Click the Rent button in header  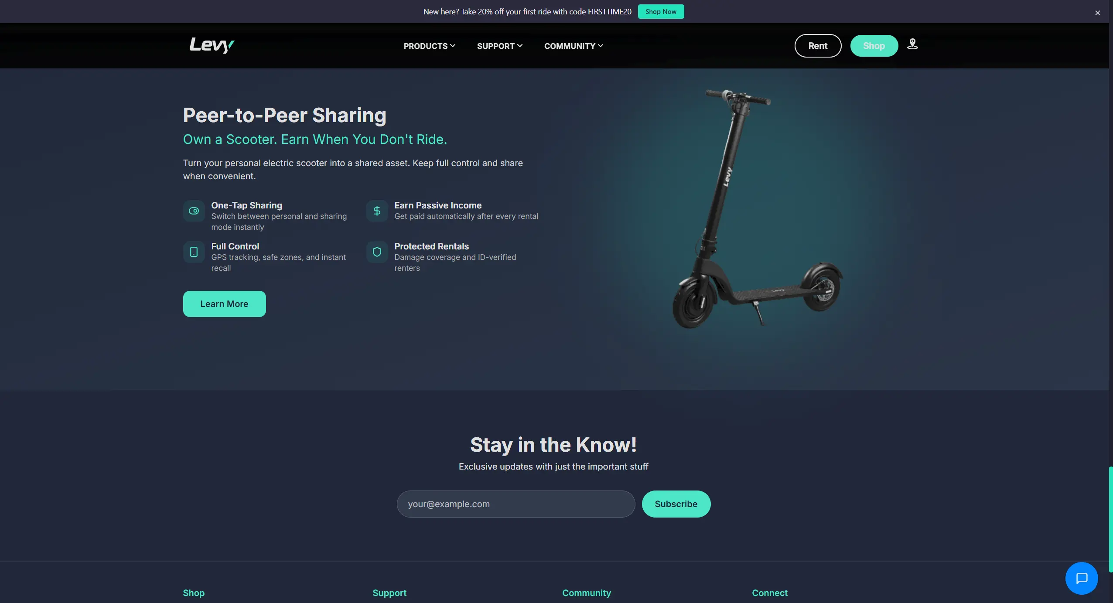click(818, 46)
